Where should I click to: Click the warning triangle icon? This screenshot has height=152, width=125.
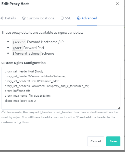tap(3, 112)
